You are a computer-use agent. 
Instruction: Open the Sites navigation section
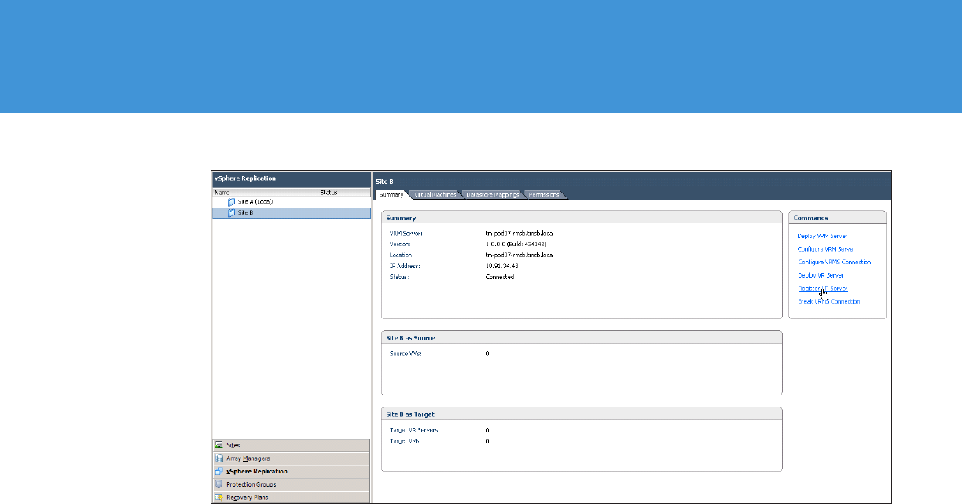click(292, 445)
